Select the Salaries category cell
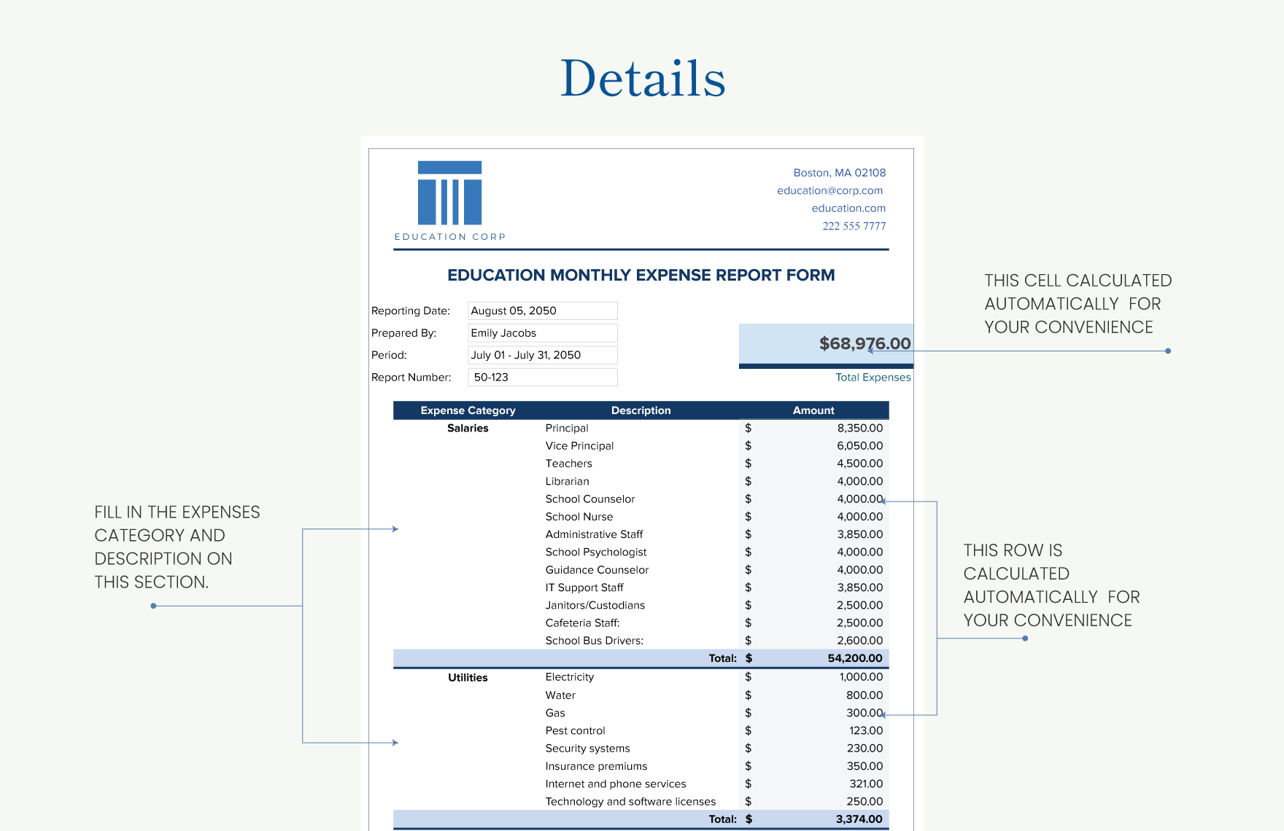The width and height of the screenshot is (1284, 831). (468, 428)
